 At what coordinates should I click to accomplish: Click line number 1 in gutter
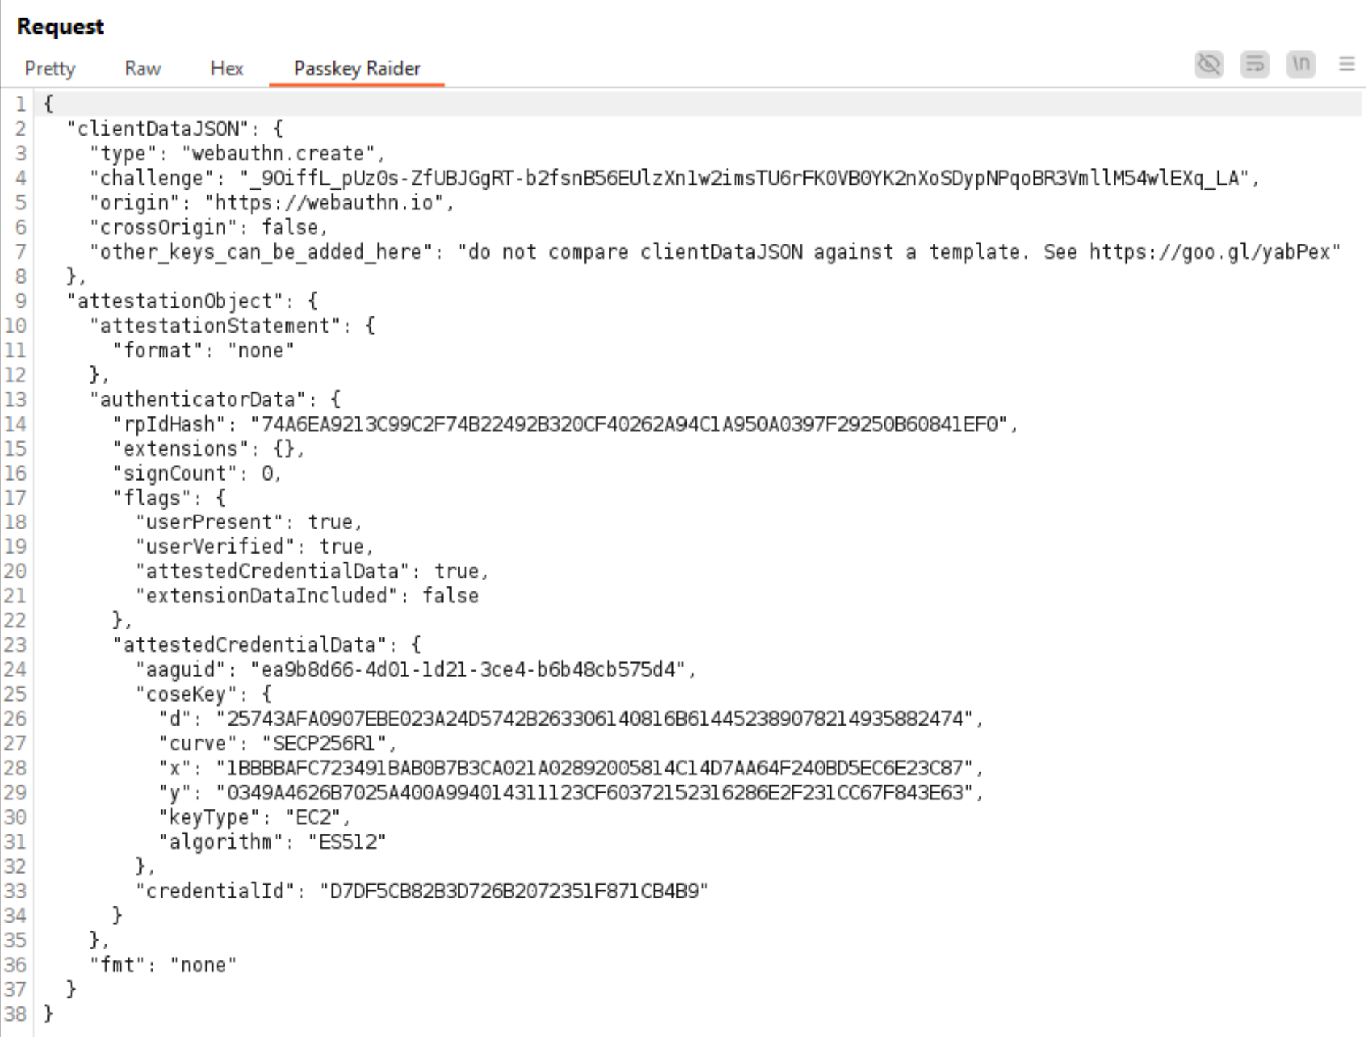20,104
